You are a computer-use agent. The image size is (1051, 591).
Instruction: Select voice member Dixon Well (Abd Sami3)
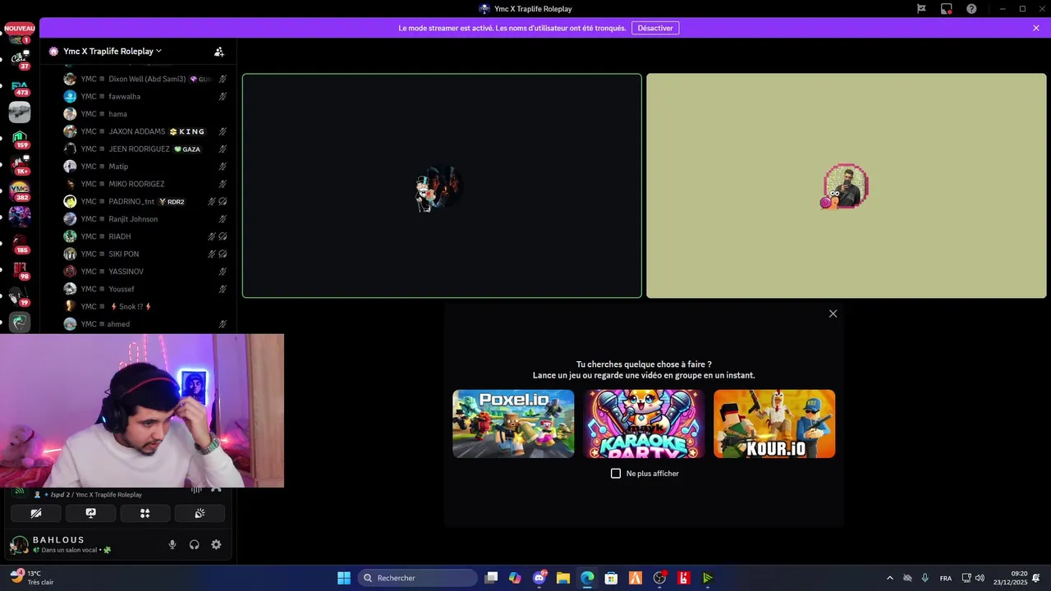(146, 79)
